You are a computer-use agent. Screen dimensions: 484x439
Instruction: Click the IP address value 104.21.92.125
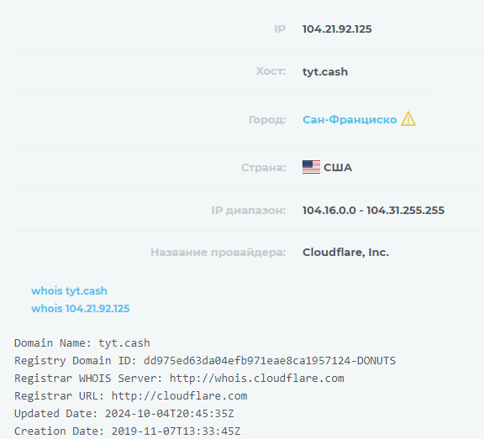tap(337, 29)
